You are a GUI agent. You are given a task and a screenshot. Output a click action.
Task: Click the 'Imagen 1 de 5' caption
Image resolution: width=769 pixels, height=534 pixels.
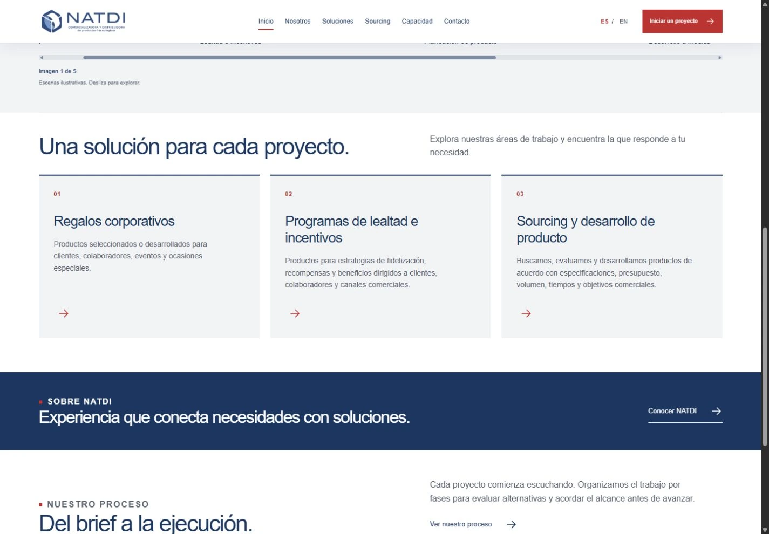coord(57,71)
